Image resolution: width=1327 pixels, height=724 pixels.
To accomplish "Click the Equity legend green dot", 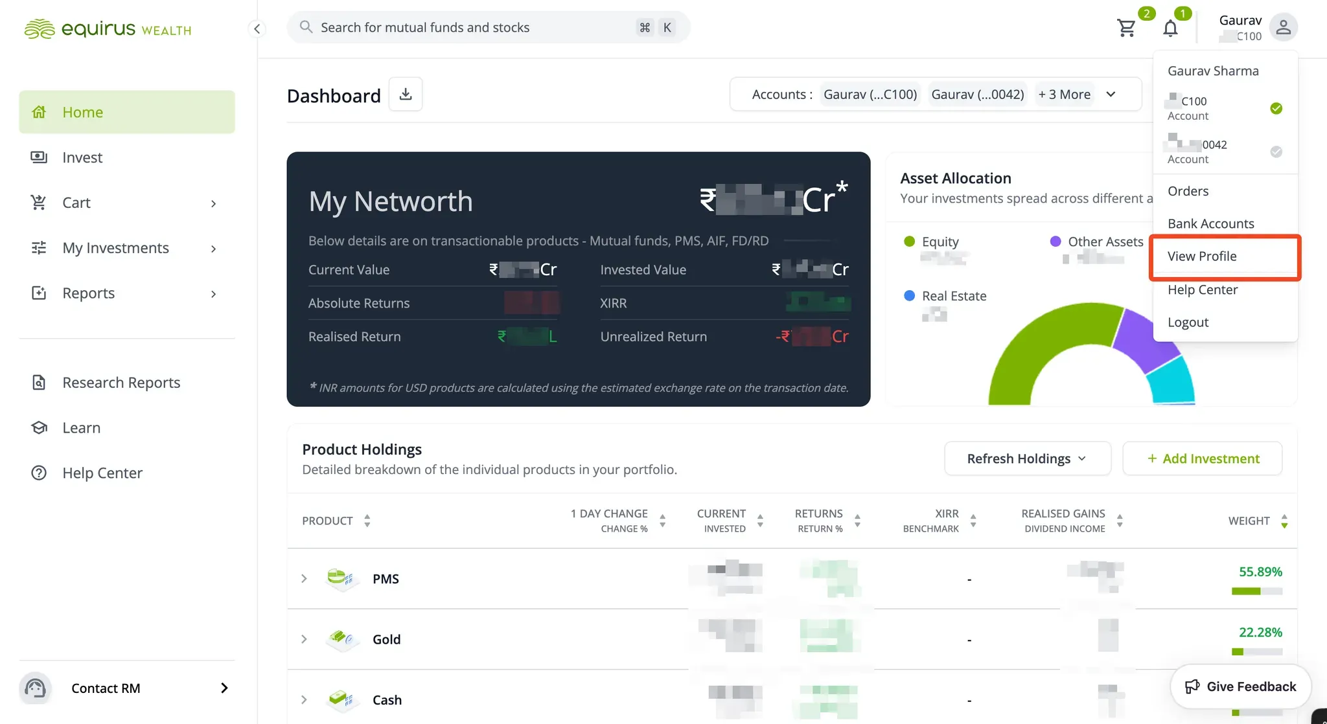I will pos(909,242).
